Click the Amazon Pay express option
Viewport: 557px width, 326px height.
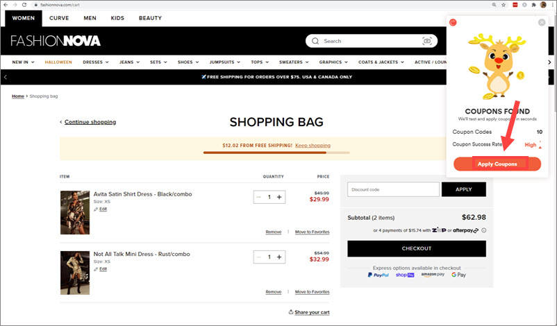point(433,275)
